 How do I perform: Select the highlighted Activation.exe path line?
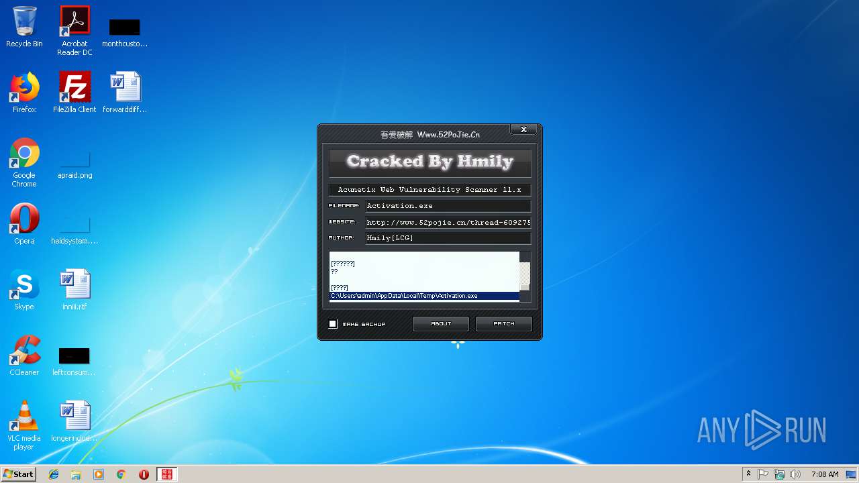(x=424, y=296)
